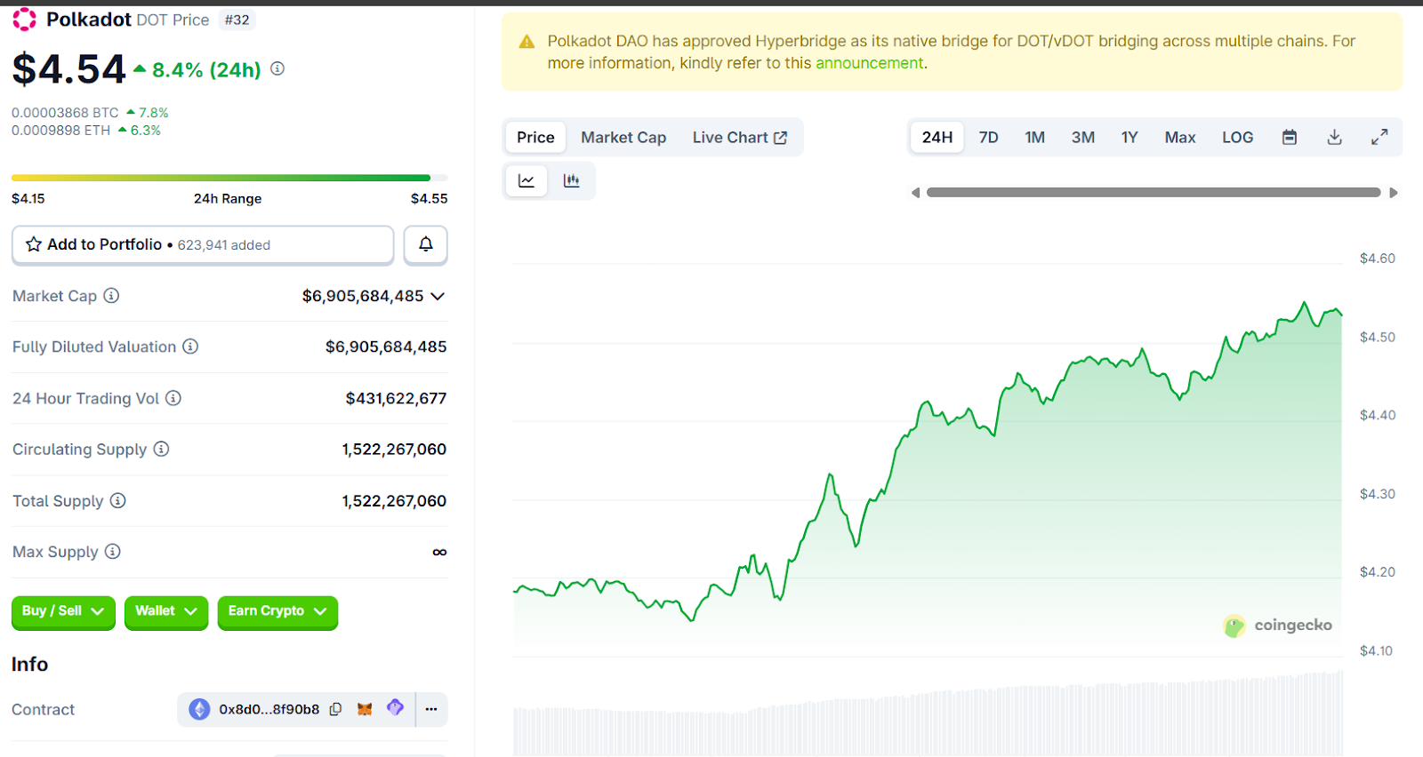Viewport: 1423px width, 757px height.
Task: Copy the contract address
Action: [335, 709]
